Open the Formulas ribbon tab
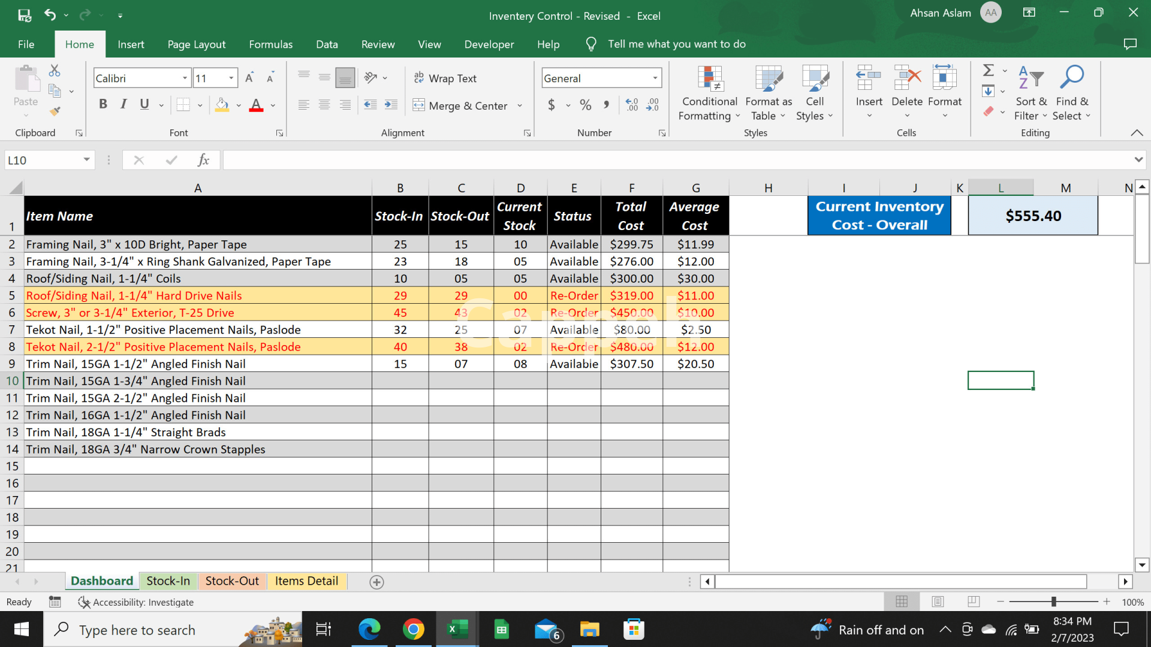Image resolution: width=1151 pixels, height=647 pixels. click(x=270, y=44)
